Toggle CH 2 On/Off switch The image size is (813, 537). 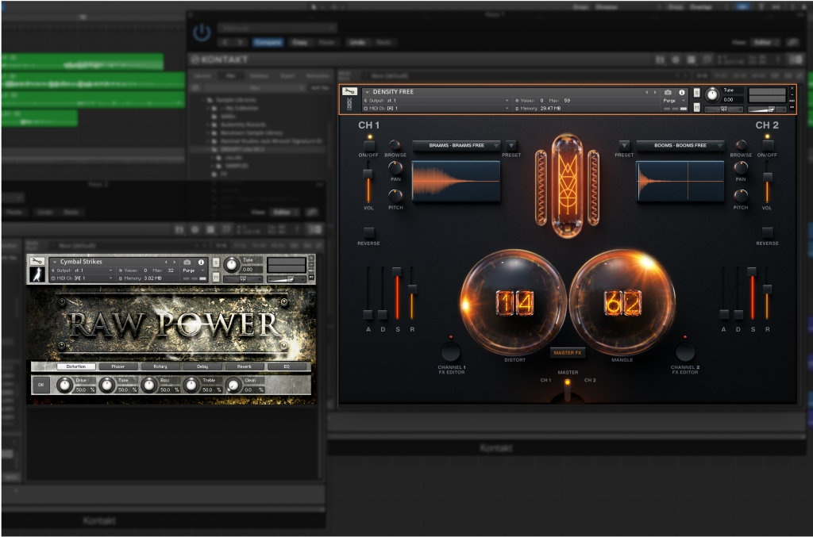pyautogui.click(x=768, y=145)
